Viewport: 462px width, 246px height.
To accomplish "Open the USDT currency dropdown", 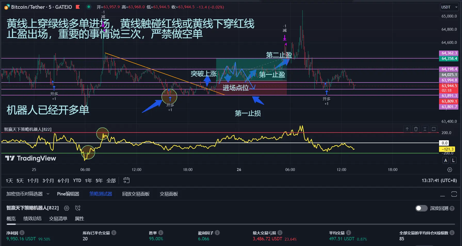I will 449,7.
